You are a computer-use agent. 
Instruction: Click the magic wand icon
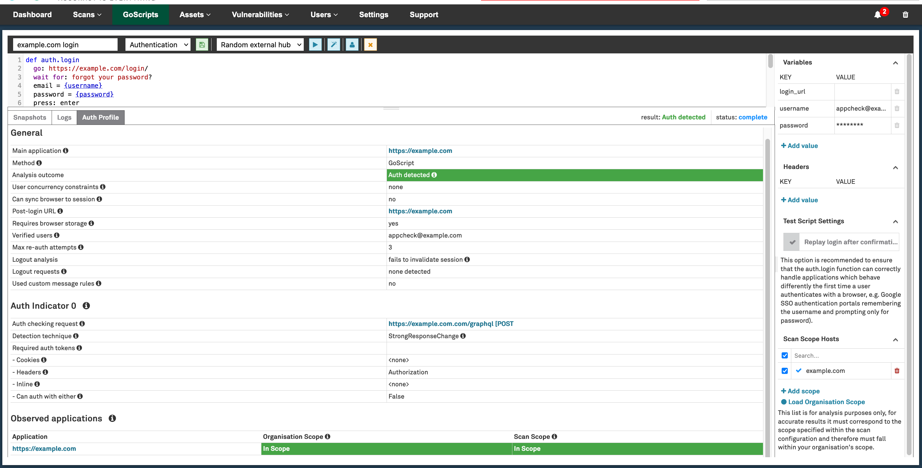coord(333,45)
